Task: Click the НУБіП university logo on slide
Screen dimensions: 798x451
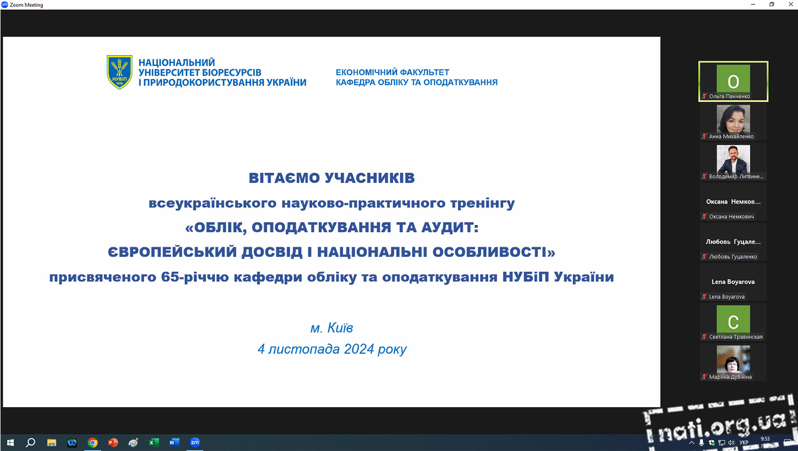Action: [x=119, y=72]
